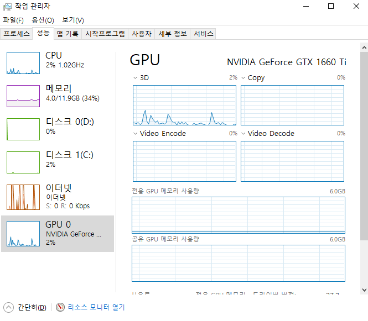Click the NVIDIA GeForce ... sidebar label
Screen dimensions: 368x321
pyautogui.click(x=74, y=234)
